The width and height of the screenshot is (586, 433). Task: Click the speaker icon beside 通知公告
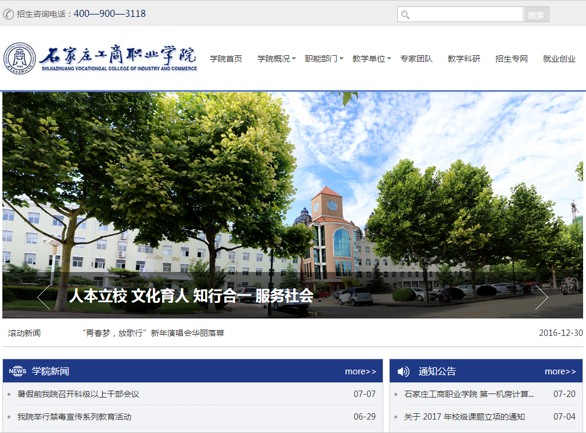pos(403,371)
